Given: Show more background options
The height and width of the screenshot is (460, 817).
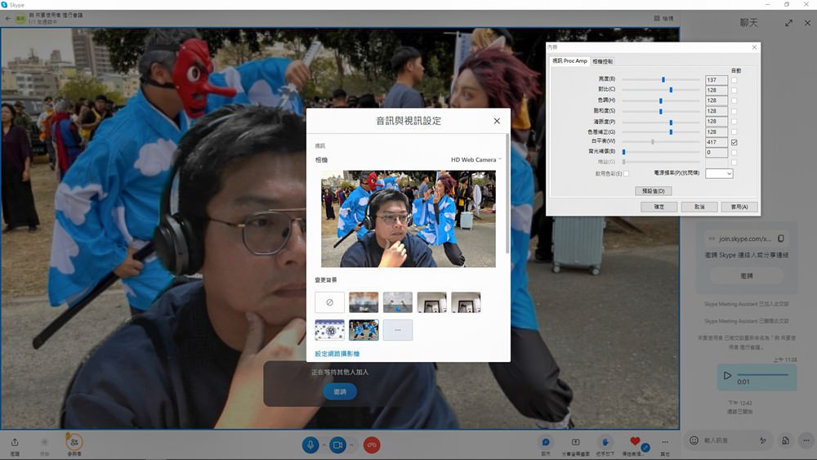Looking at the screenshot, I should coord(398,329).
